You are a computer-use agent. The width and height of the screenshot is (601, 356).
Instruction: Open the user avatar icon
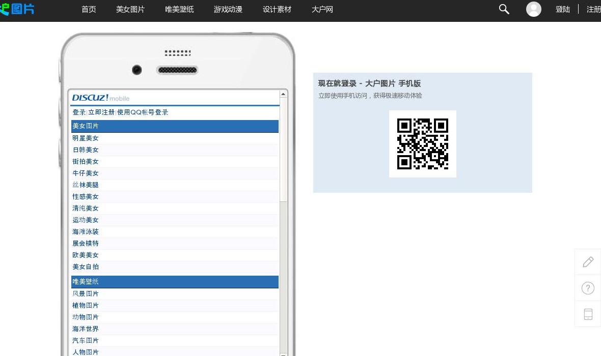click(x=534, y=9)
